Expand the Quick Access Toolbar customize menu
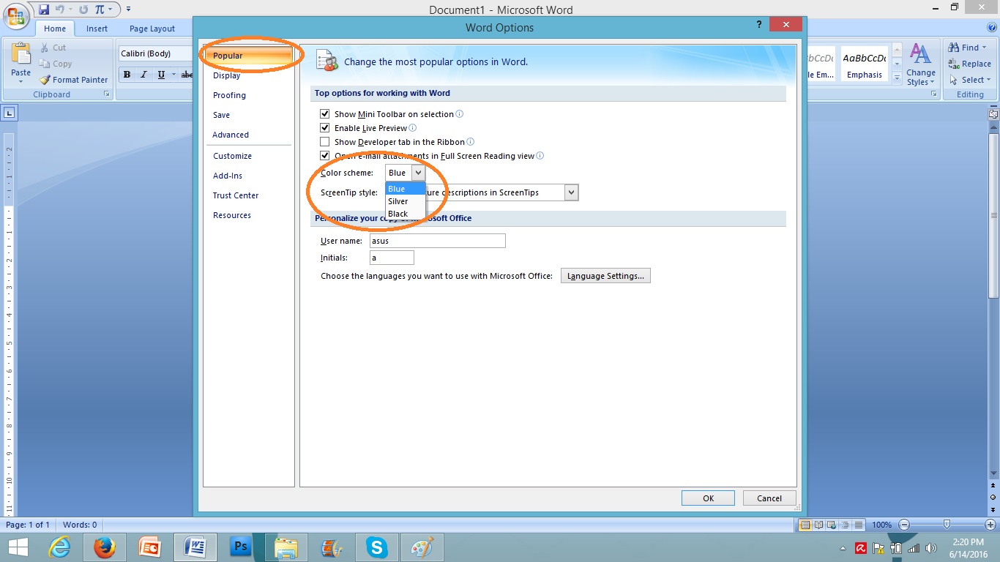This screenshot has width=1000, height=562. [x=127, y=8]
